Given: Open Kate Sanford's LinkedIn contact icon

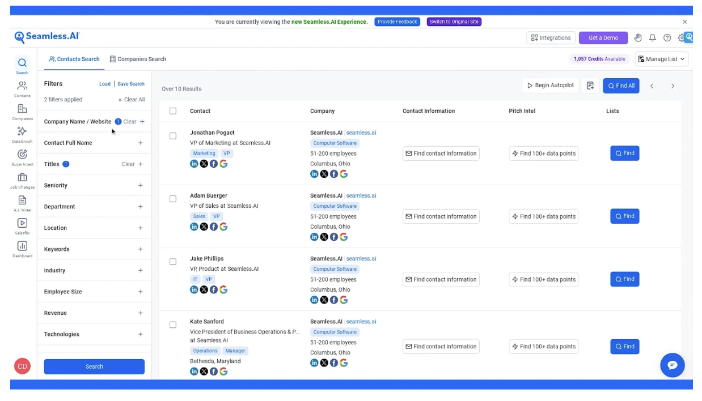Looking at the screenshot, I should 194,372.
